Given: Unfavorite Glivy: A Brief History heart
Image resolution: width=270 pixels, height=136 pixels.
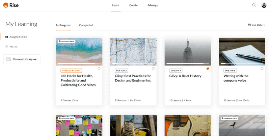Looking at the screenshot, I should (208, 69).
